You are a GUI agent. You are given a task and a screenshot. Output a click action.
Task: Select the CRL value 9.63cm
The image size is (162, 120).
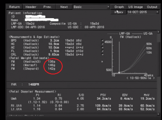pos(53,54)
